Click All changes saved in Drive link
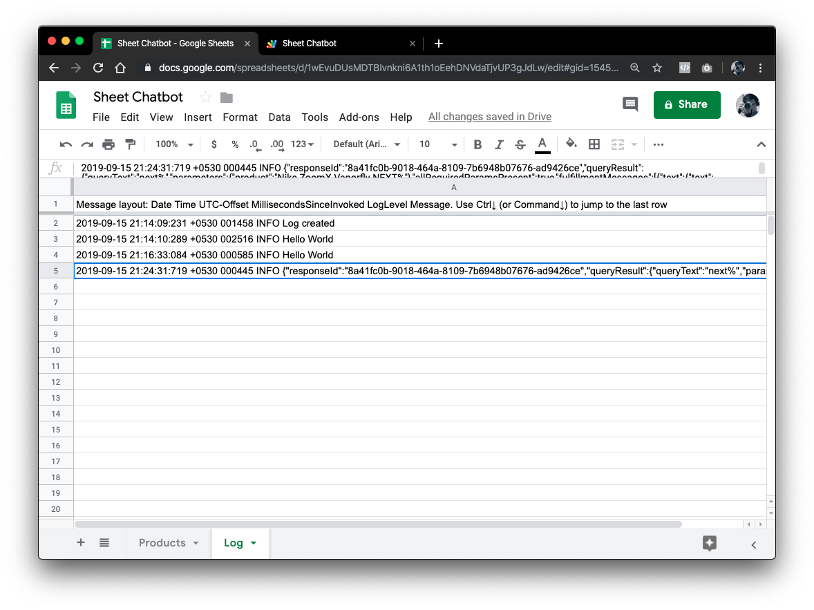The width and height of the screenshot is (814, 610). (489, 117)
